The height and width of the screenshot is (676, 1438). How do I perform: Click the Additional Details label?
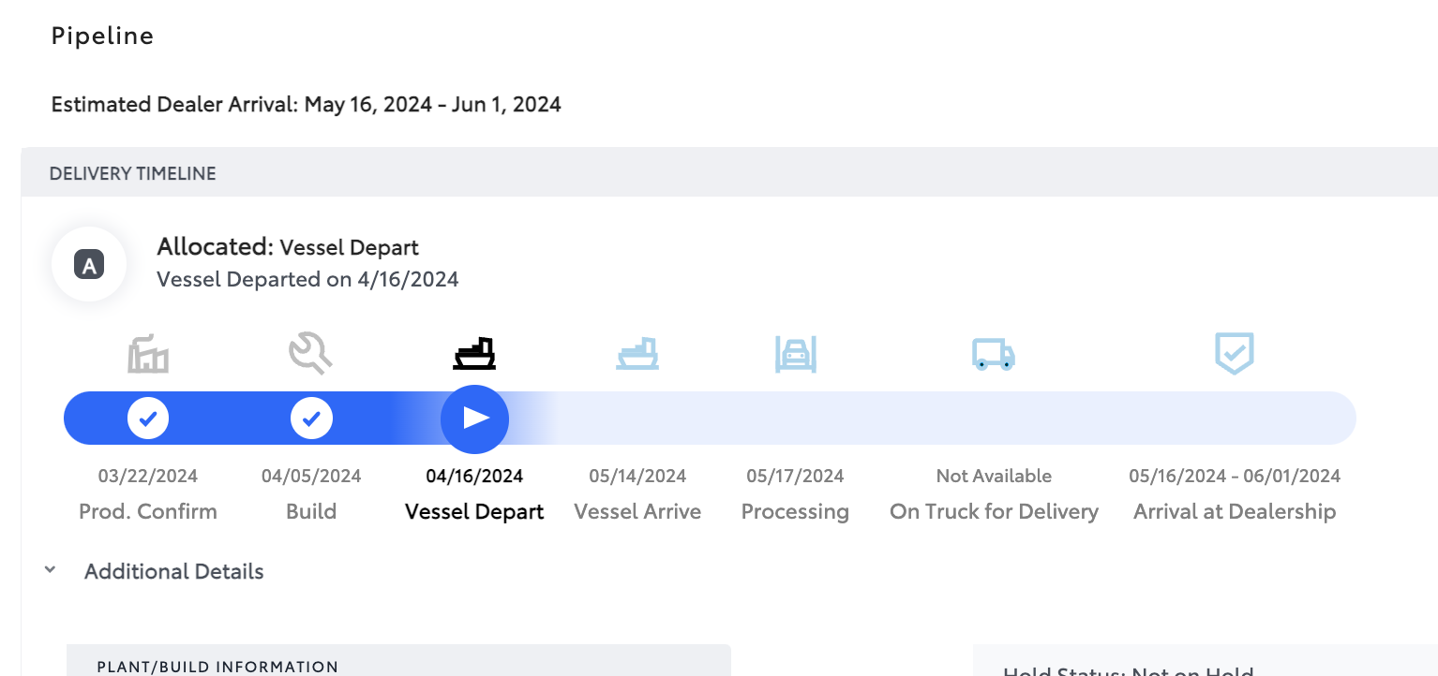pos(174,571)
